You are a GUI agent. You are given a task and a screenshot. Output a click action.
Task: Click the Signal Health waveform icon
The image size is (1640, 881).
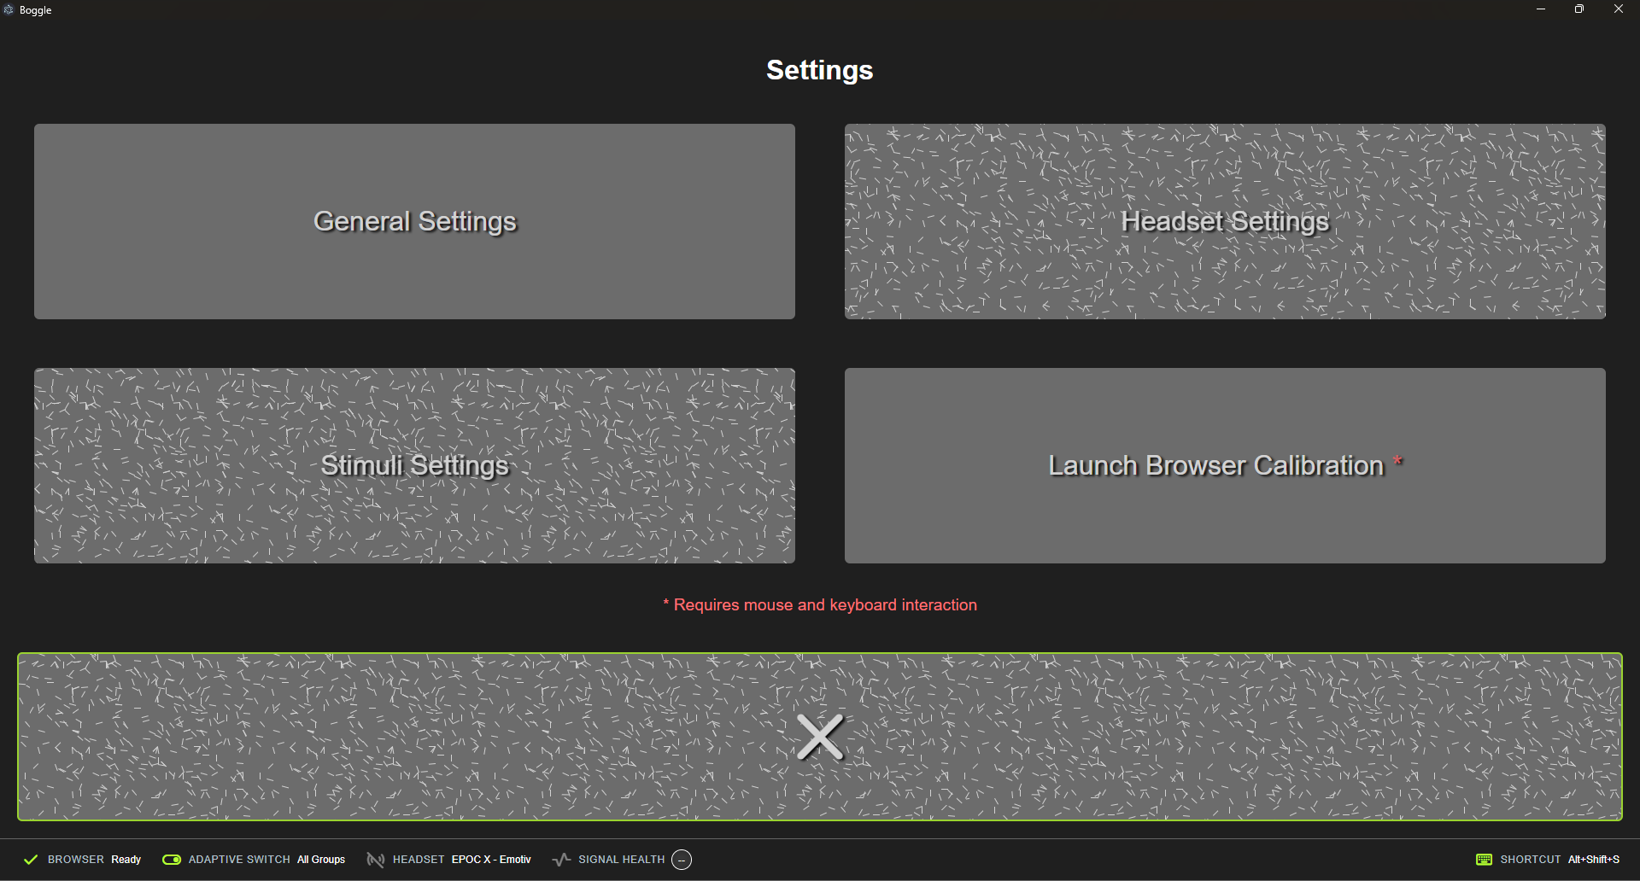[561, 860]
